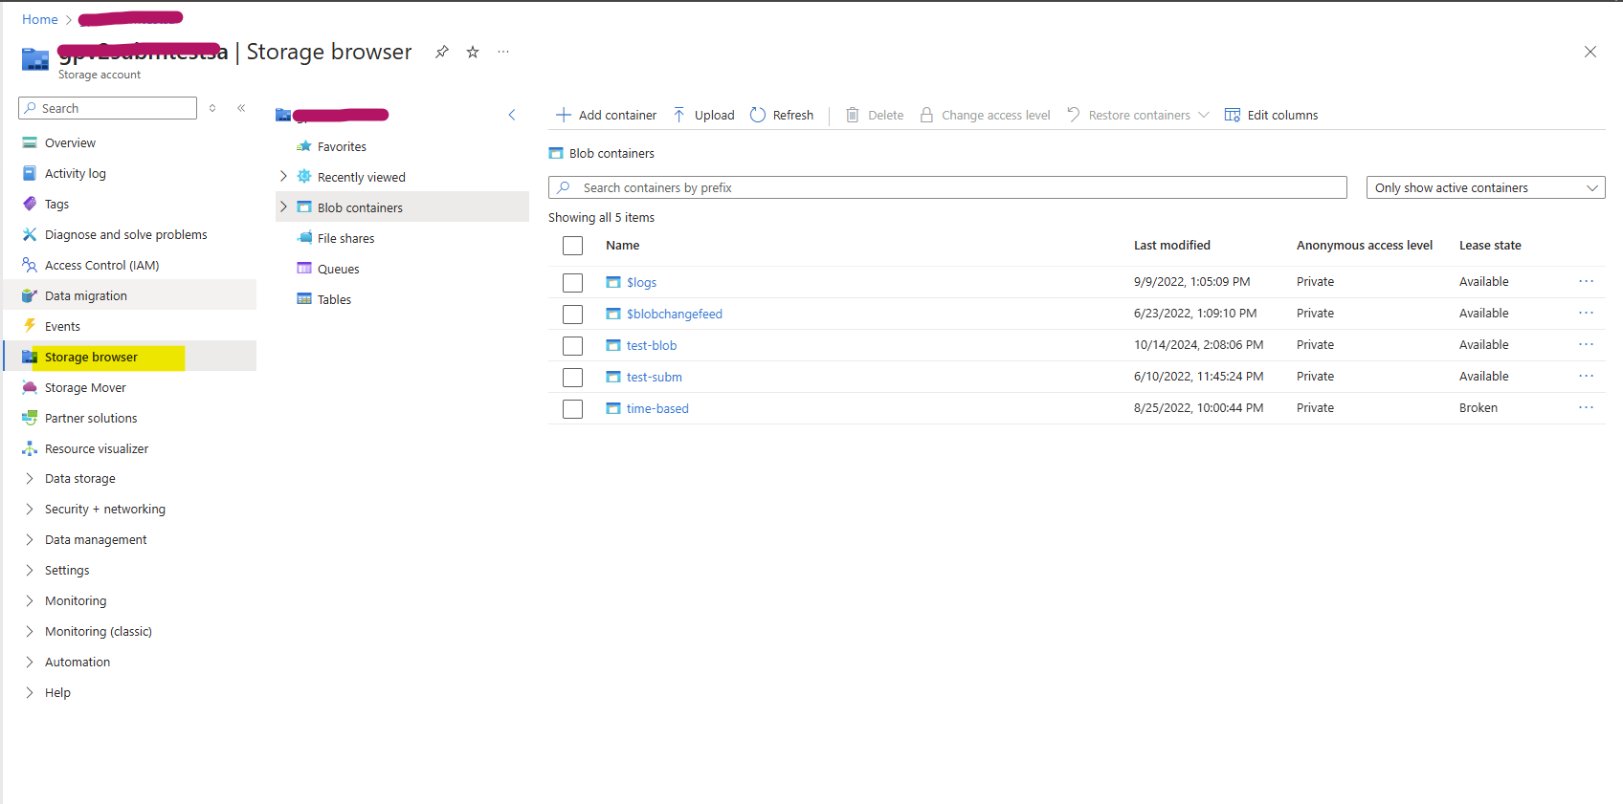Expand the Blob containers tree node
The width and height of the screenshot is (1623, 804).
click(x=283, y=206)
